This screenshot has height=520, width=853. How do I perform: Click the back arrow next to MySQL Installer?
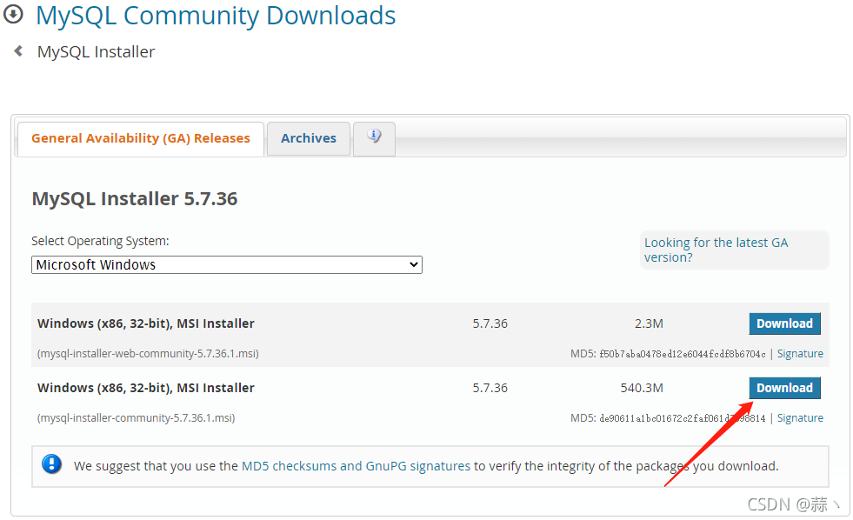(x=18, y=51)
